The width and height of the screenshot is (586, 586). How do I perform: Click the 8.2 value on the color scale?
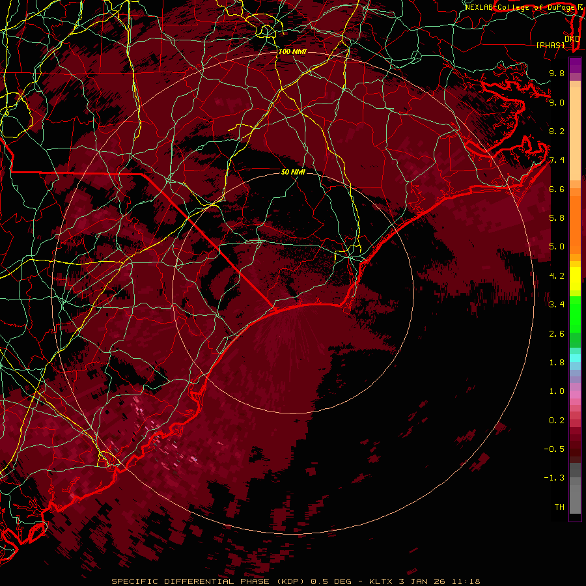pyautogui.click(x=557, y=131)
